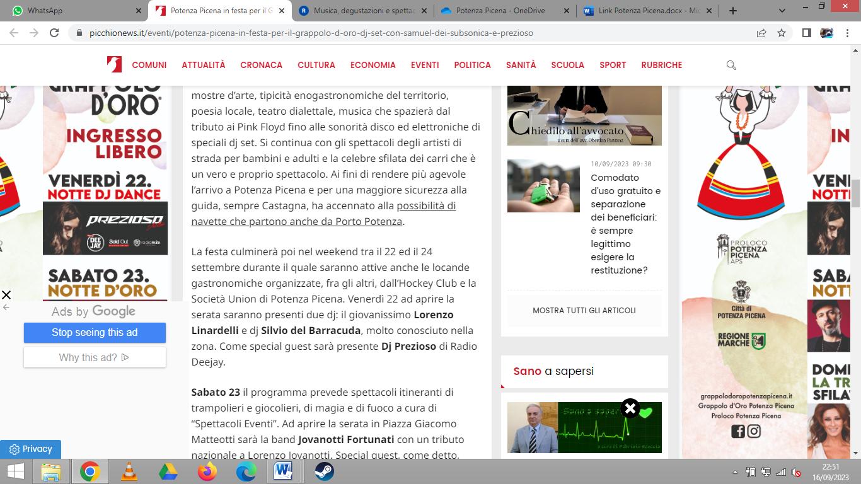The image size is (861, 484).
Task: Click MOSTRA TUTTI GLI ARTICOLI
Action: [584, 310]
